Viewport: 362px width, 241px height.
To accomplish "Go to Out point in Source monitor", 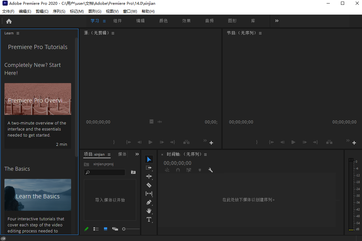I will point(173,142).
